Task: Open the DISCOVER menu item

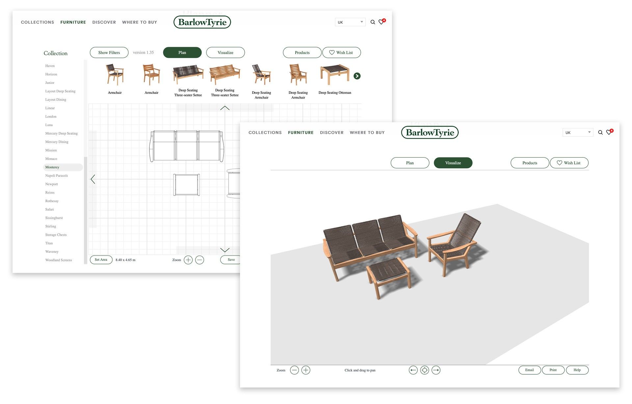Action: (x=104, y=22)
